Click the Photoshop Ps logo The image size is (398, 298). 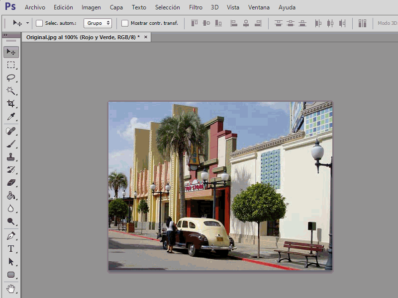[x=10, y=6]
